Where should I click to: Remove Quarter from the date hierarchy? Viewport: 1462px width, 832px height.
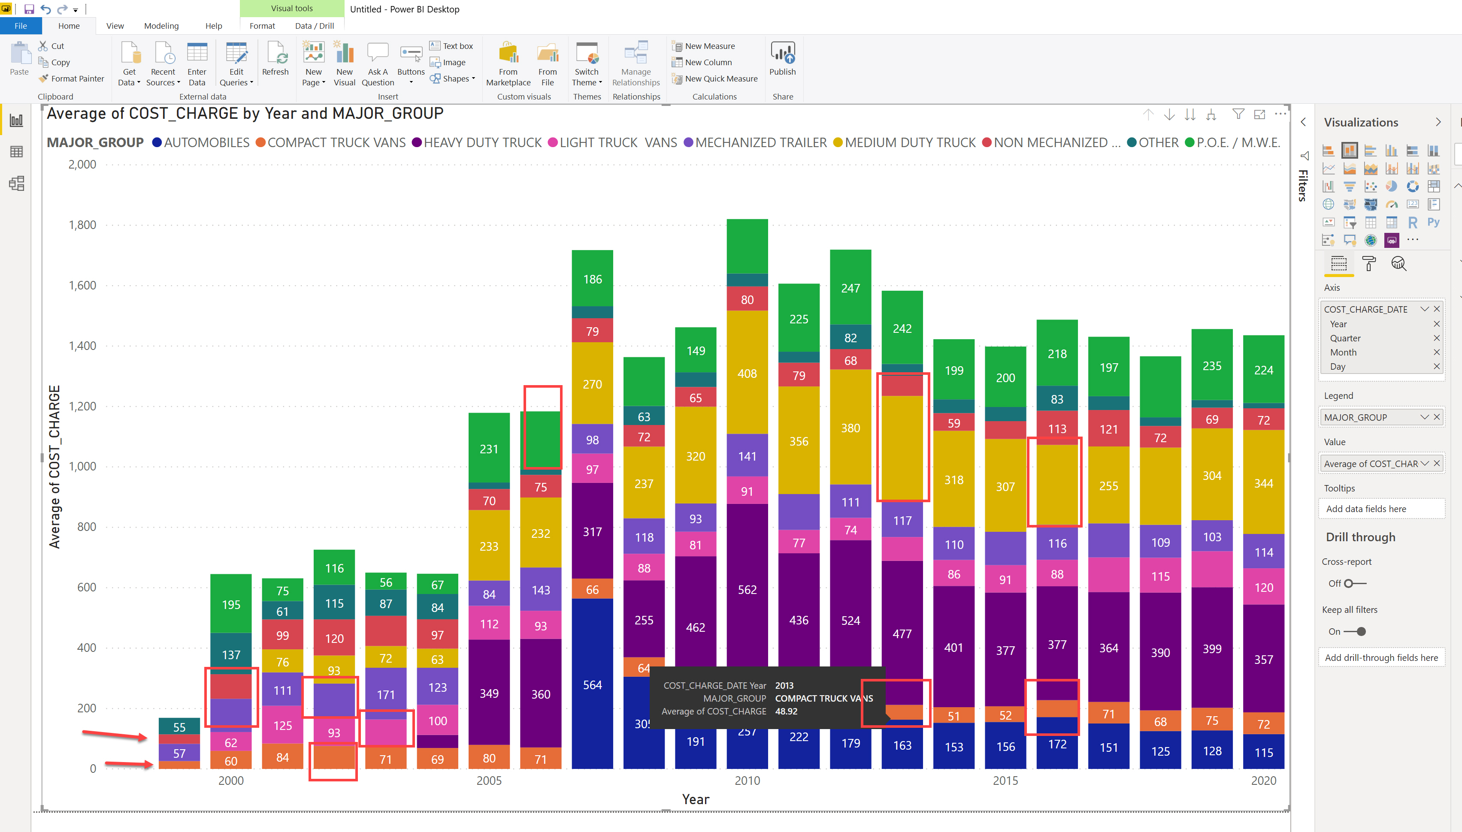[1436, 338]
